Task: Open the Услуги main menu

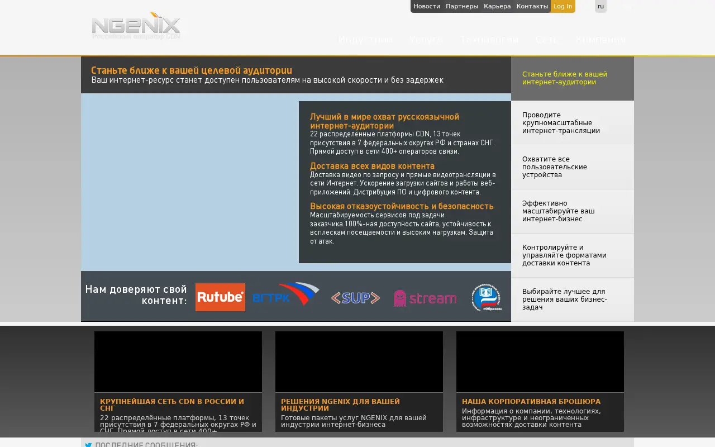Action: pos(426,40)
